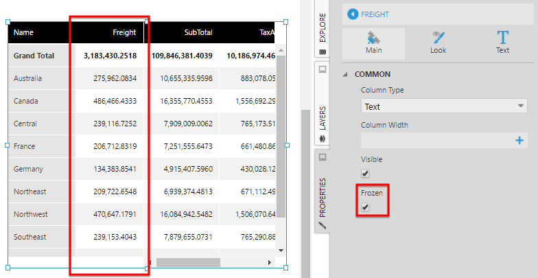Click the SubTotal column header

point(198,33)
